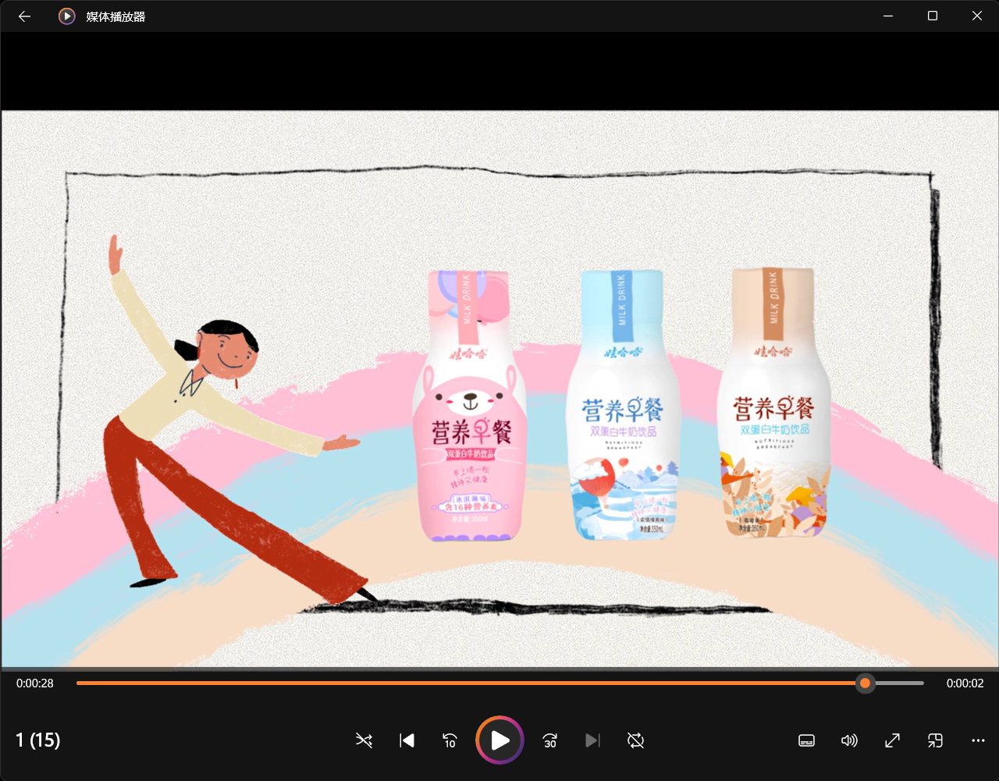This screenshot has width=999, height=781.
Task: Open subtitles and captions menu
Action: tap(807, 740)
